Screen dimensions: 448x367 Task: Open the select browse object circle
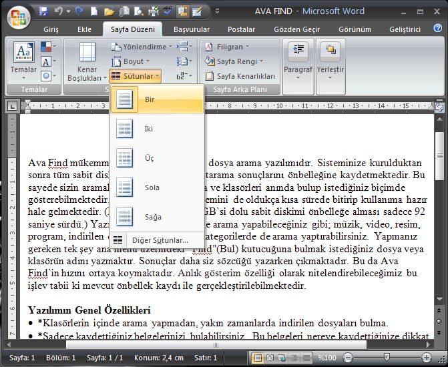point(439,322)
